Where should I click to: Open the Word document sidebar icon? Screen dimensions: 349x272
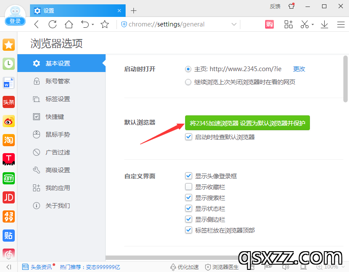9,83
